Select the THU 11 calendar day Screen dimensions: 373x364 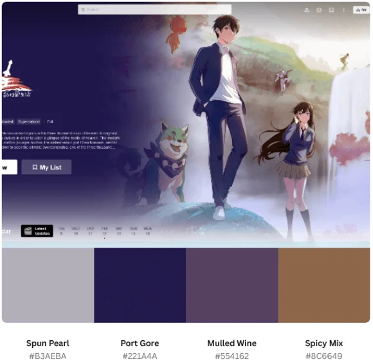91,231
